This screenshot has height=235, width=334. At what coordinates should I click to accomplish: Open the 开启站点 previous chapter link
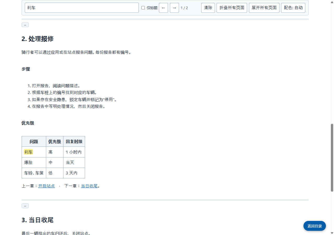46,186
